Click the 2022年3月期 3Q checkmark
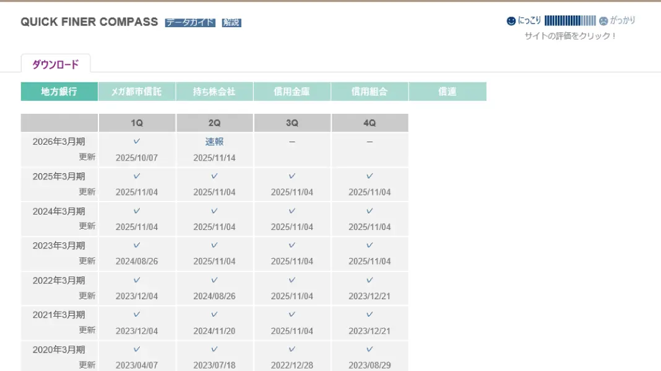Image resolution: width=661 pixels, height=371 pixels. tap(292, 280)
